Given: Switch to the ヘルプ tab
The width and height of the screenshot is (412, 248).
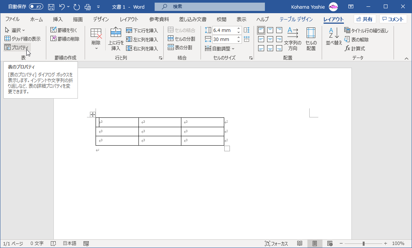Looking at the screenshot, I should [x=263, y=19].
